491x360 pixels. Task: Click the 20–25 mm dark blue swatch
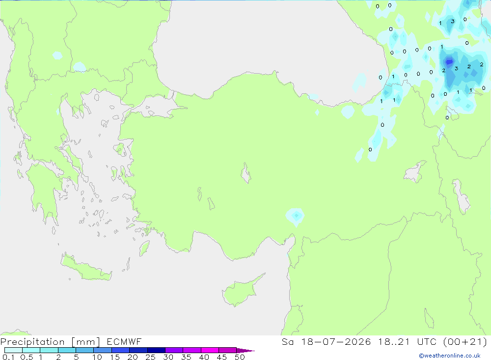pos(138,350)
